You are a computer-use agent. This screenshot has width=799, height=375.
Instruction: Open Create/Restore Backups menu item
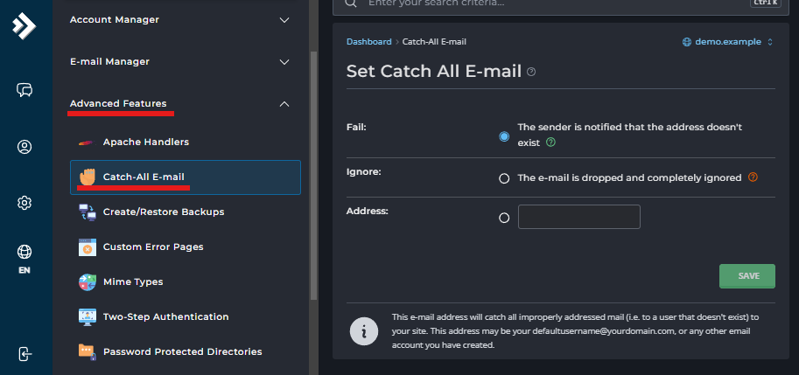pyautogui.click(x=163, y=212)
